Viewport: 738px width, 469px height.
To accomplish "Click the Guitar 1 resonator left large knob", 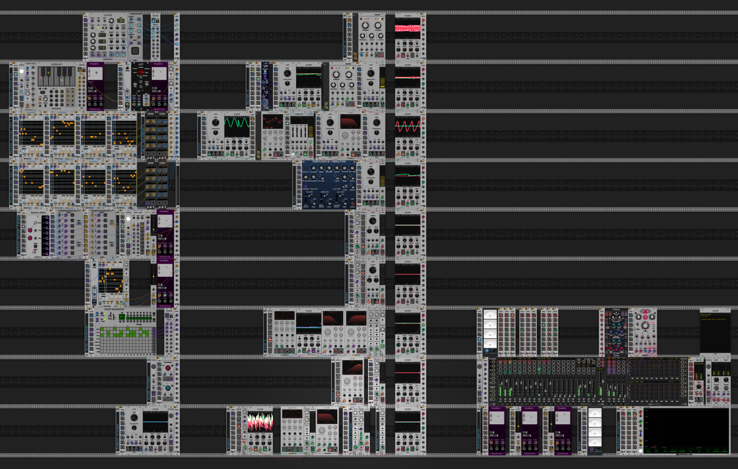I will (x=365, y=25).
